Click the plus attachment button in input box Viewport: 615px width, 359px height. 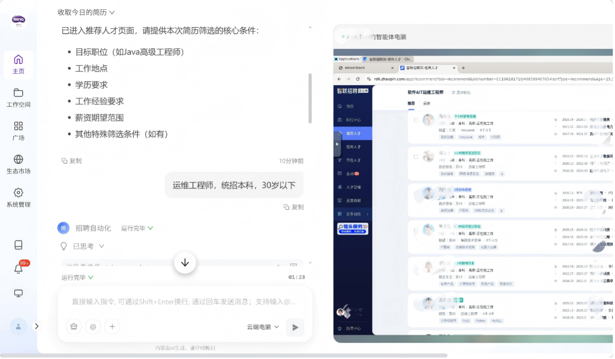112,327
